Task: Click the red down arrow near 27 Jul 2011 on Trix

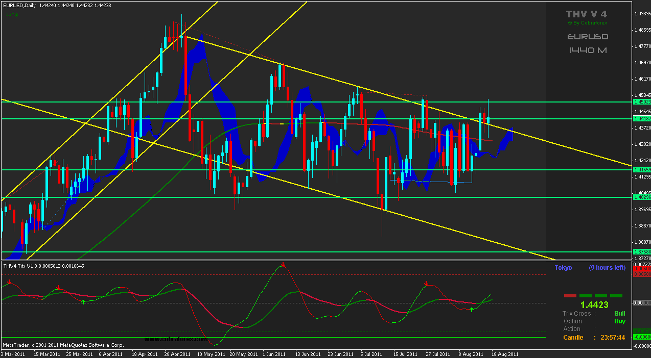Action: pyautogui.click(x=426, y=283)
